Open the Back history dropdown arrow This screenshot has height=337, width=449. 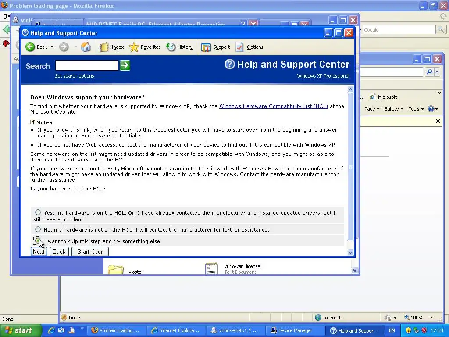click(52, 47)
